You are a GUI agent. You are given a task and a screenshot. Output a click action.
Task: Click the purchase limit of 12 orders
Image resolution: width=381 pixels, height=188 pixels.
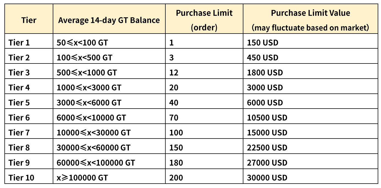[x=174, y=73]
